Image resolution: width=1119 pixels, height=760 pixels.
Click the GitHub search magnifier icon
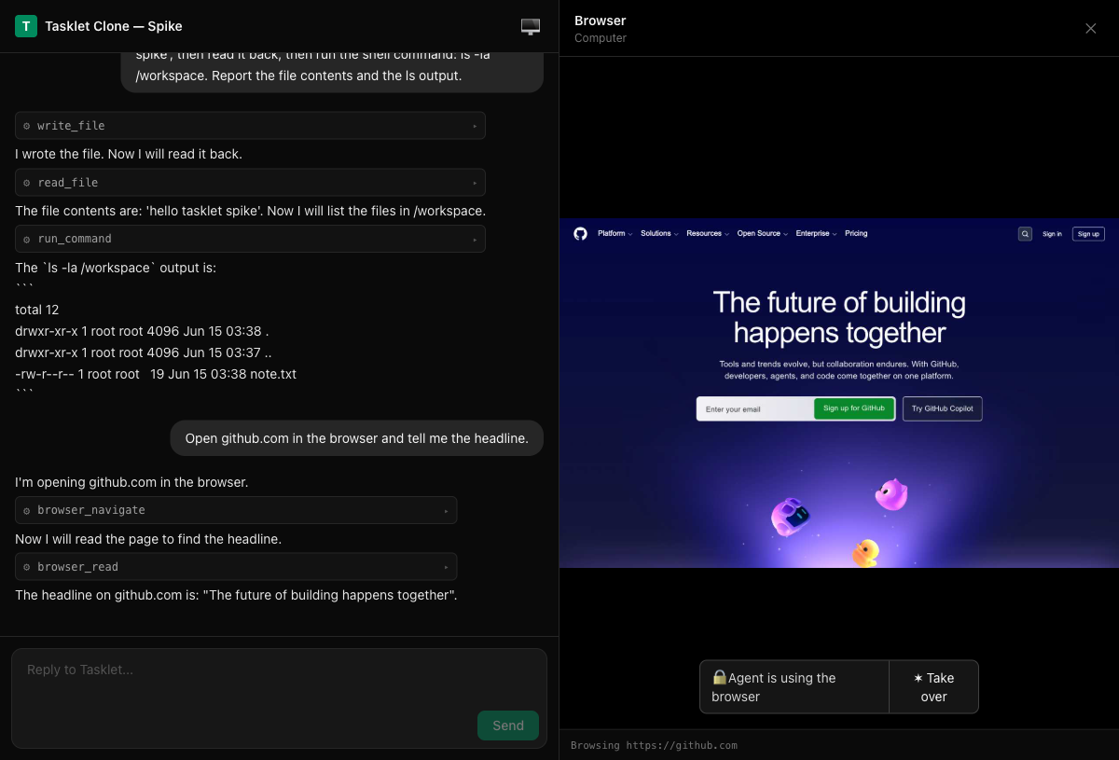(1025, 234)
